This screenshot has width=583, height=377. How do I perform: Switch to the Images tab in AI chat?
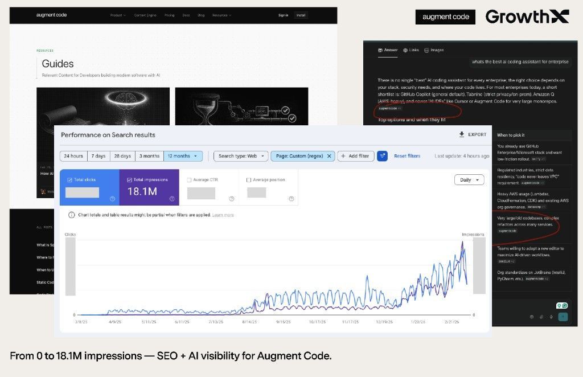click(x=434, y=50)
